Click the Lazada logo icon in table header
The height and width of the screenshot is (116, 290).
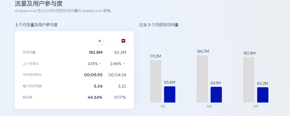point(123,41)
